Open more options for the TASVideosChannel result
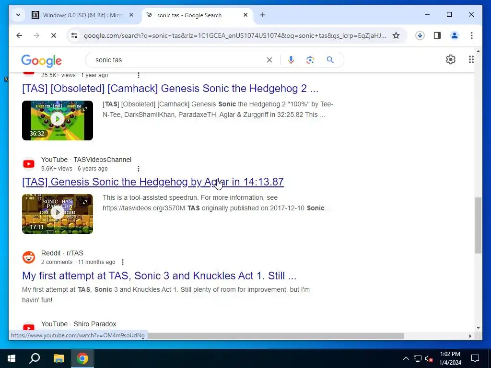This screenshot has width=491, height=368. (x=139, y=169)
